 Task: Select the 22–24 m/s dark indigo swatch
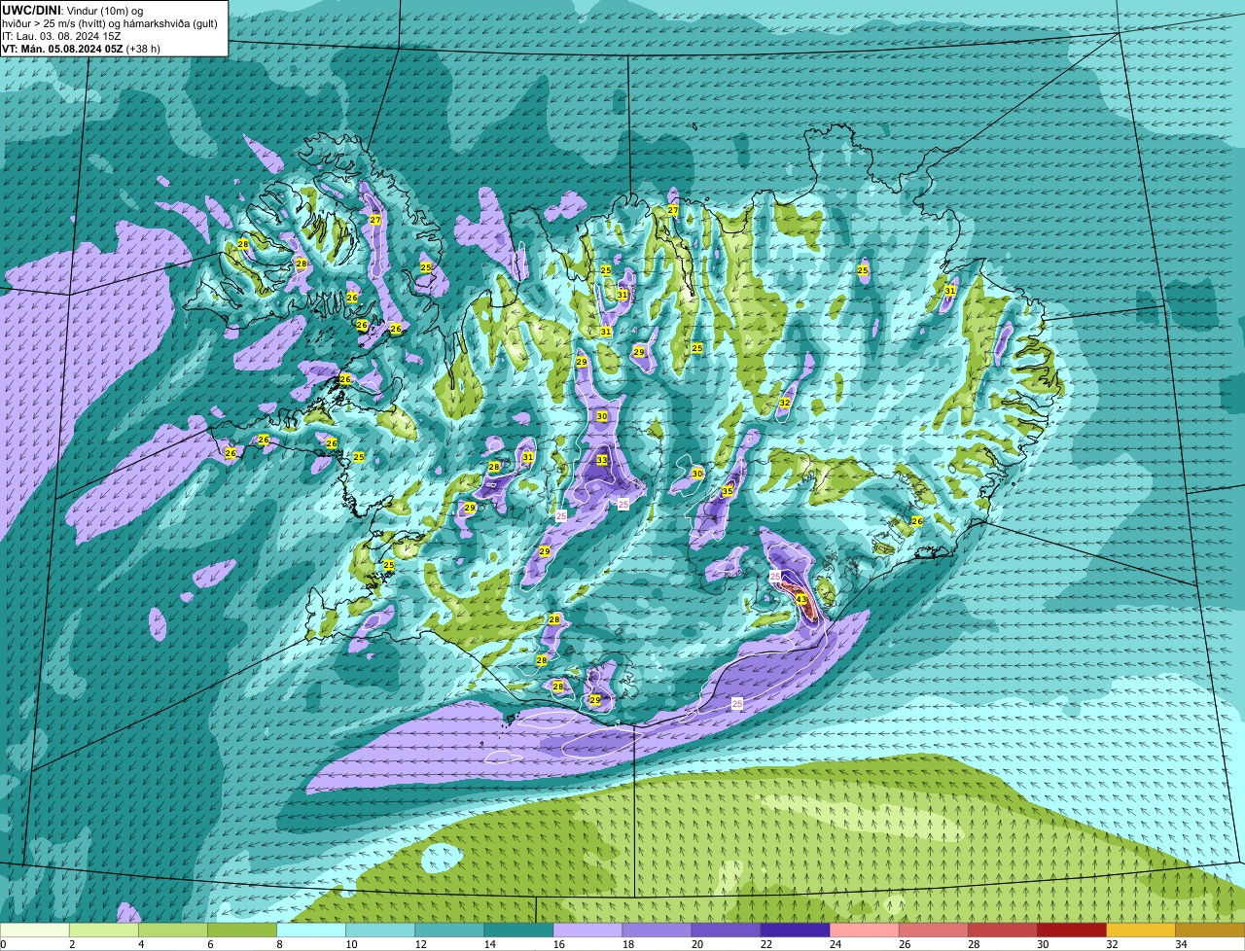(795, 930)
